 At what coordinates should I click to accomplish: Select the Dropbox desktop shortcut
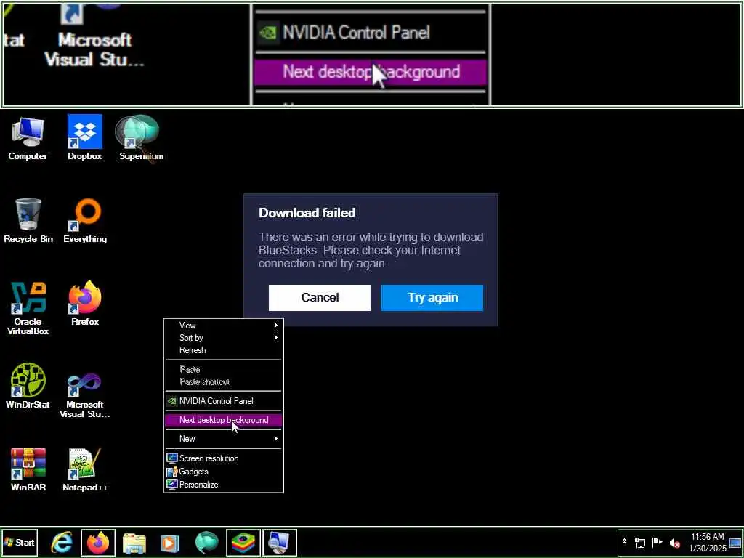(84, 137)
